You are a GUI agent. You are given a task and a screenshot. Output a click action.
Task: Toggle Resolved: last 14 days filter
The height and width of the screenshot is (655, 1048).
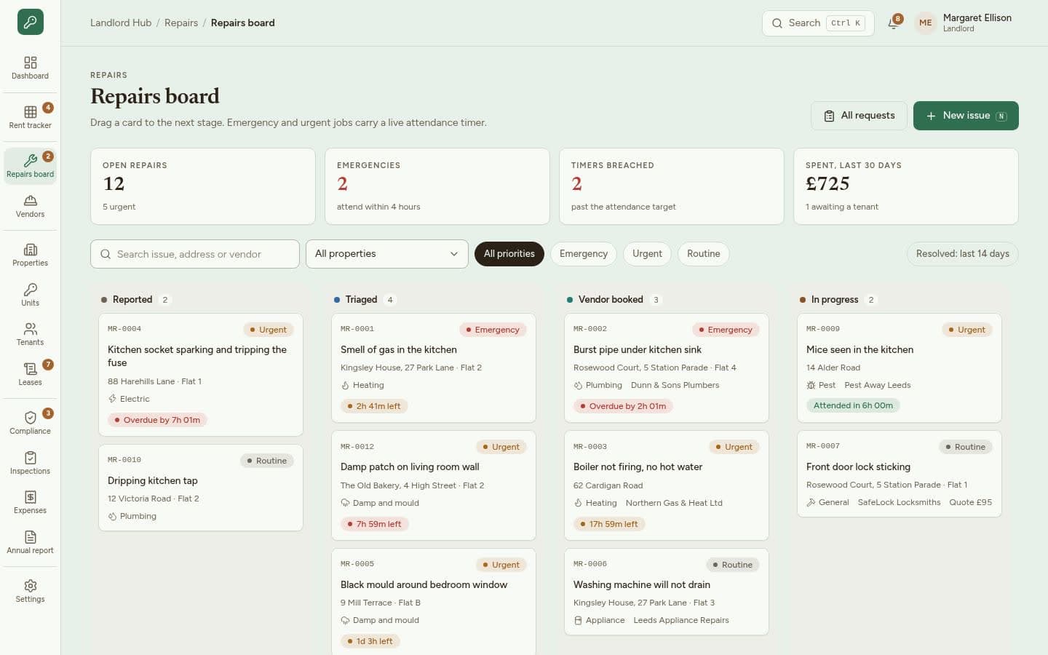click(x=962, y=254)
